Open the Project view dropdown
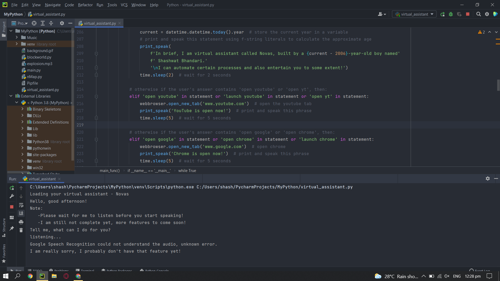This screenshot has height=281, width=500. pos(20,23)
